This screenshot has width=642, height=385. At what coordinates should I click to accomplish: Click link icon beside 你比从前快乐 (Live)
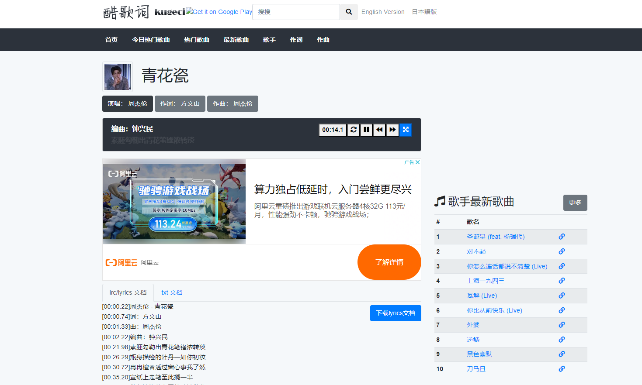[562, 310]
